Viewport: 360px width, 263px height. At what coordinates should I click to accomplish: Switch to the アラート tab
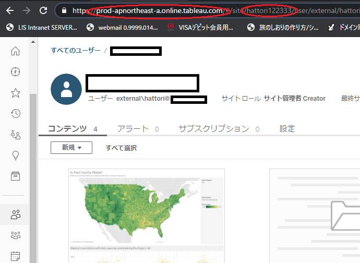138,128
